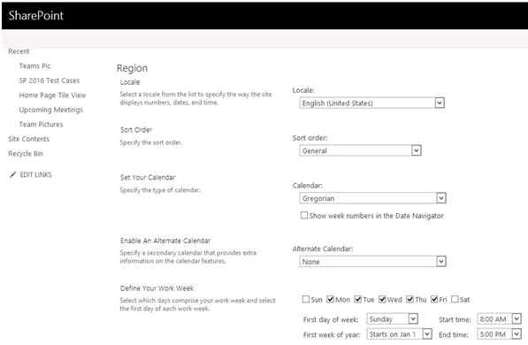The width and height of the screenshot is (528, 345).
Task: Check the Sat work day box
Action: (x=455, y=299)
